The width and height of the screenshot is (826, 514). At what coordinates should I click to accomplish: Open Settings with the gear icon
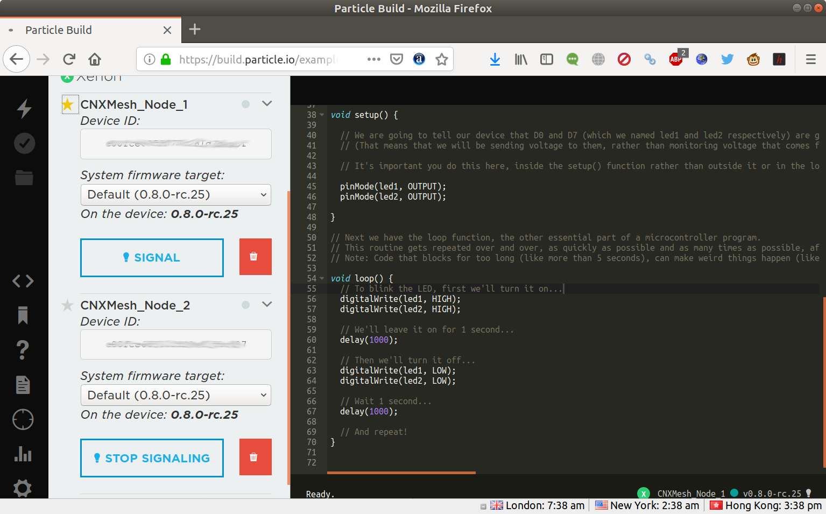23,488
